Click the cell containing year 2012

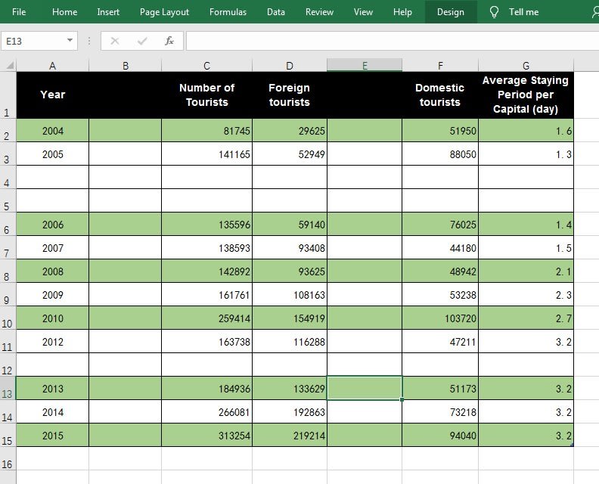point(53,342)
